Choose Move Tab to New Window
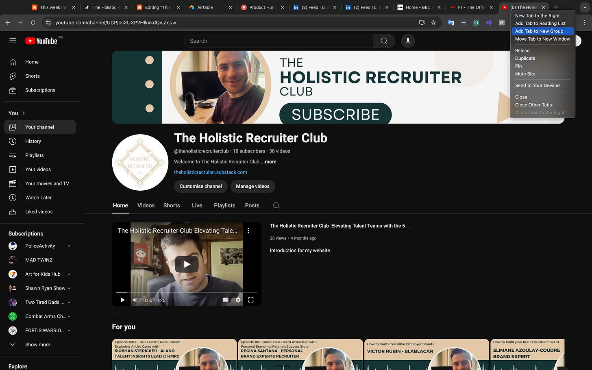The width and height of the screenshot is (592, 370). point(542,39)
